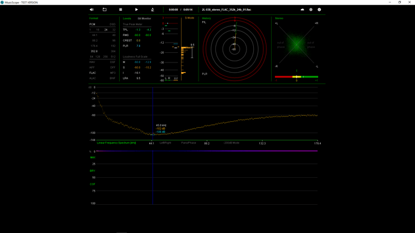Click the Format panel heading
The width and height of the screenshot is (415, 233).
(94, 18)
